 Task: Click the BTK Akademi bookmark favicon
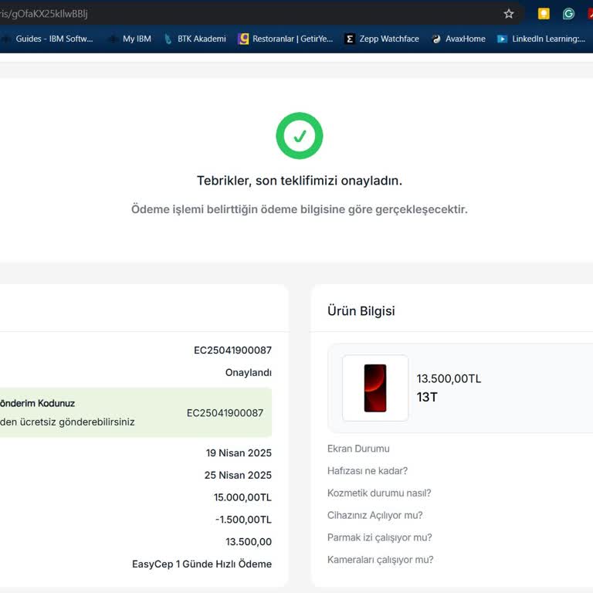(168, 39)
